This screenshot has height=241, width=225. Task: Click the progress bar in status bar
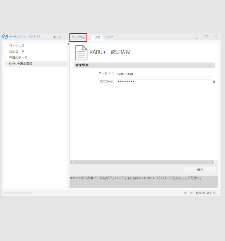[18, 193]
